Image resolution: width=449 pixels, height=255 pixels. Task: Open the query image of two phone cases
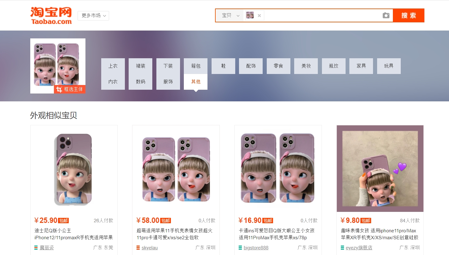58,66
